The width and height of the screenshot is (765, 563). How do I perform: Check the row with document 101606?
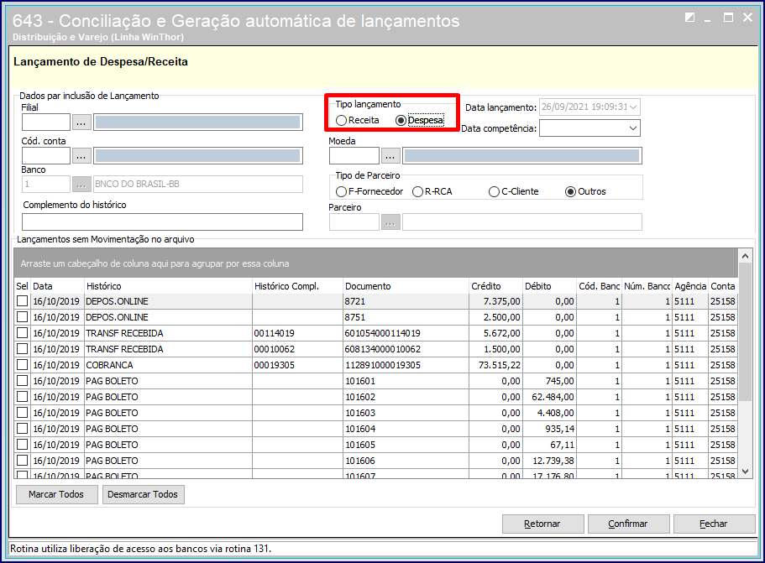point(23,460)
